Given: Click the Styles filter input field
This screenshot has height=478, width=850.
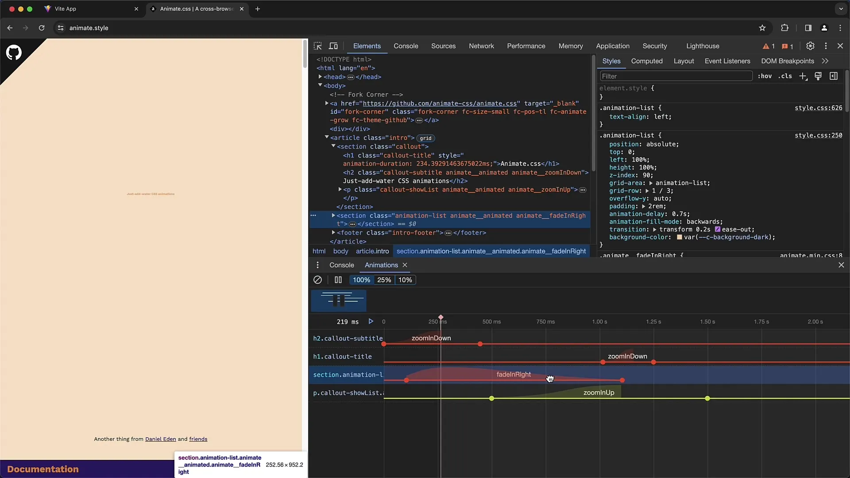Looking at the screenshot, I should 676,76.
